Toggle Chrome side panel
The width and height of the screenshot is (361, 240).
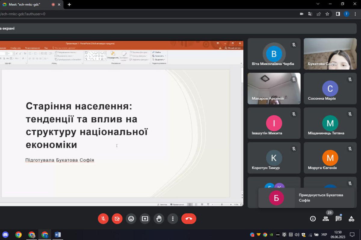[x=338, y=14]
